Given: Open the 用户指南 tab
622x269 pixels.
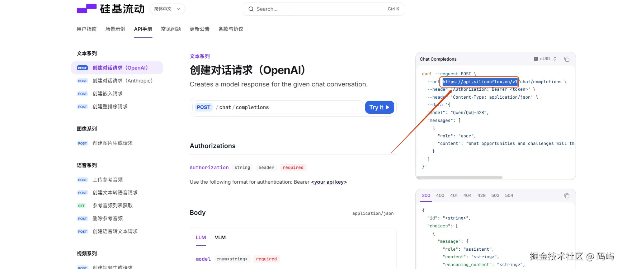Looking at the screenshot, I should pyautogui.click(x=86, y=29).
